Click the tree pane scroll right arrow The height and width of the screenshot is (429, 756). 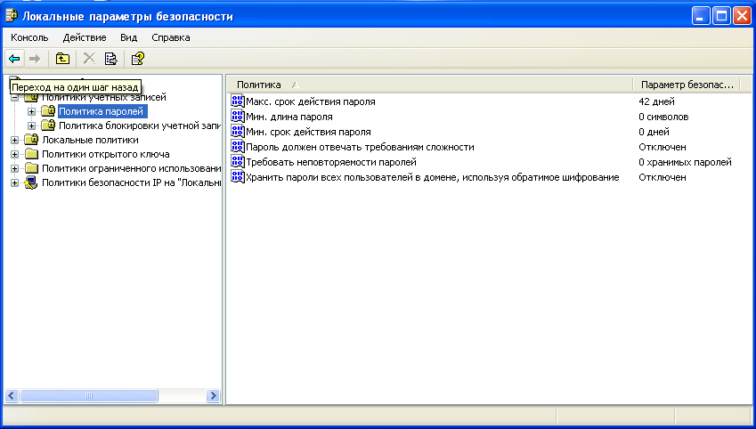[x=213, y=396]
